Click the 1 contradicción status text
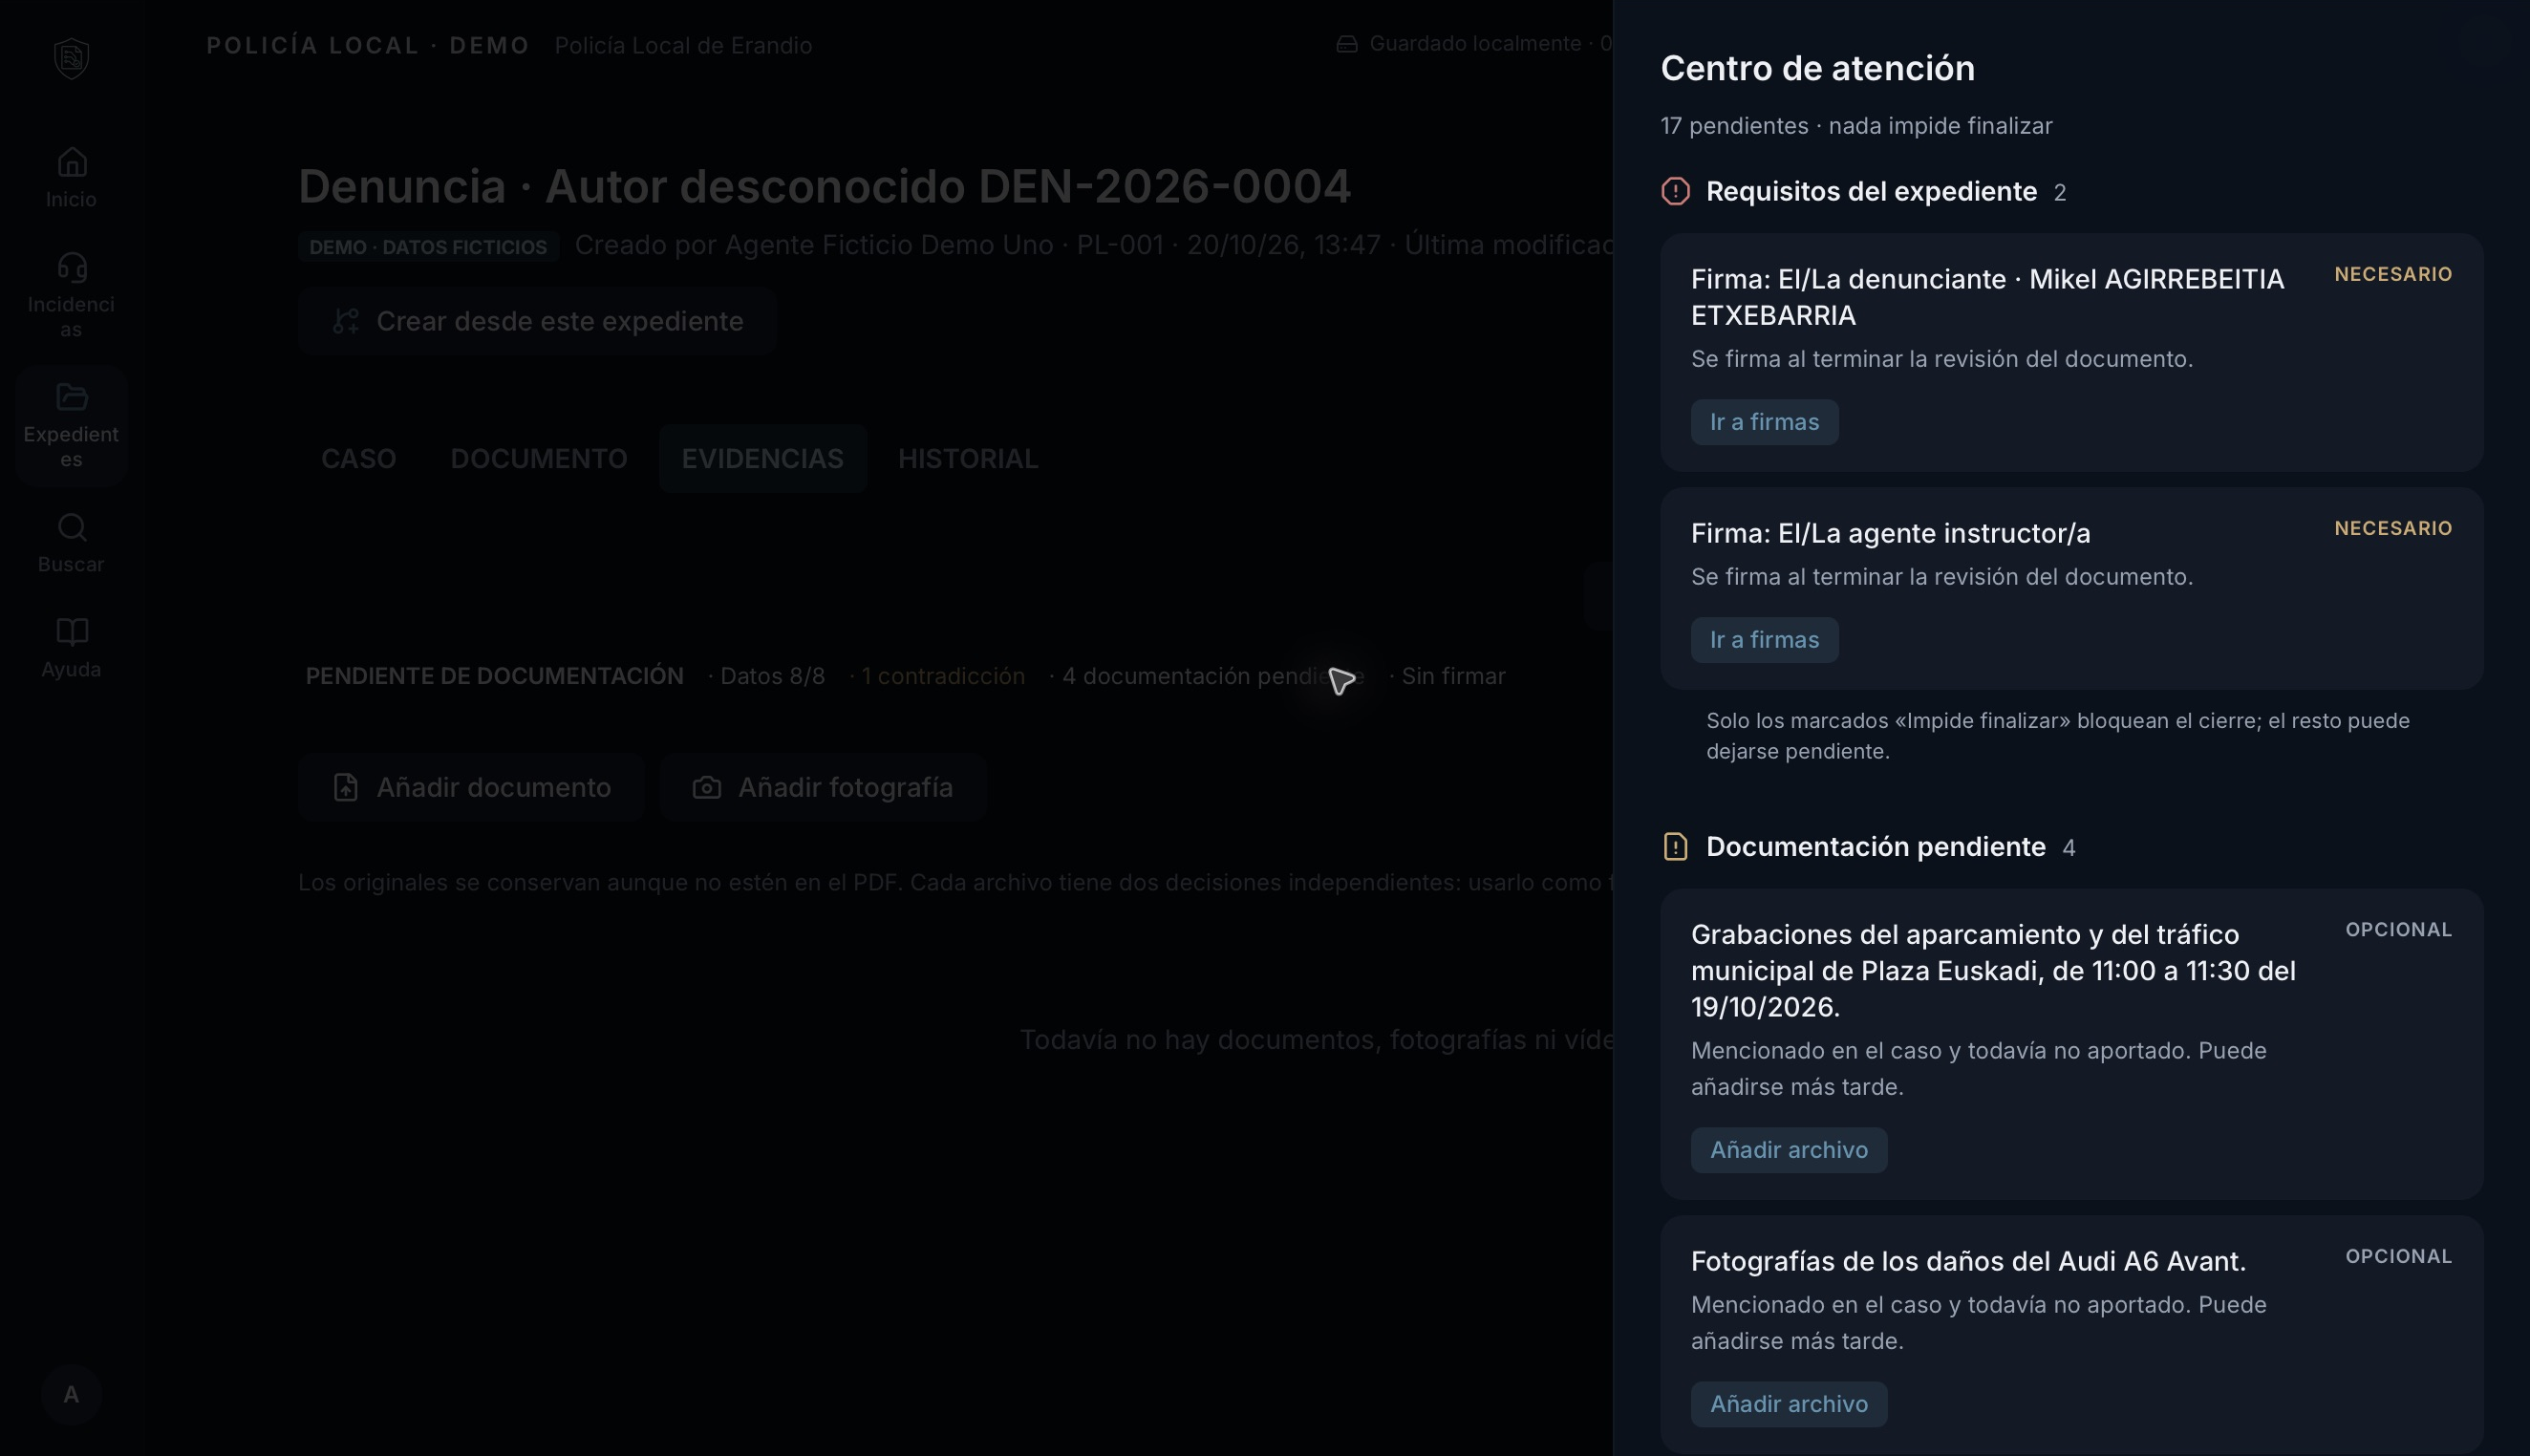Screen dimensions: 2530x1456 [x=942, y=676]
